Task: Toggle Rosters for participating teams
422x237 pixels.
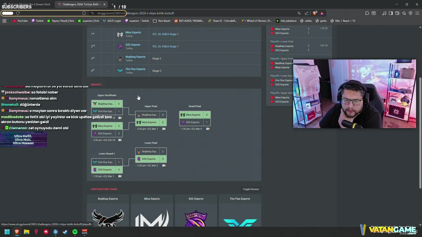Action: pos(251,189)
